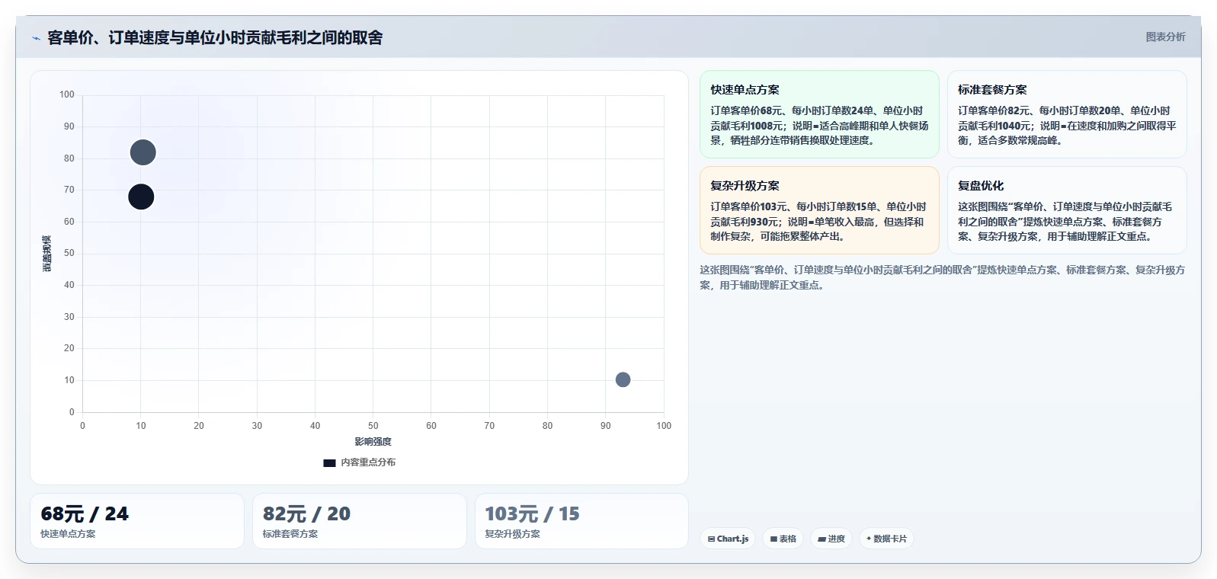Image resolution: width=1217 pixels, height=579 pixels.
Task: Open the 标准套餐方案 description card
Action: pos(1067,114)
